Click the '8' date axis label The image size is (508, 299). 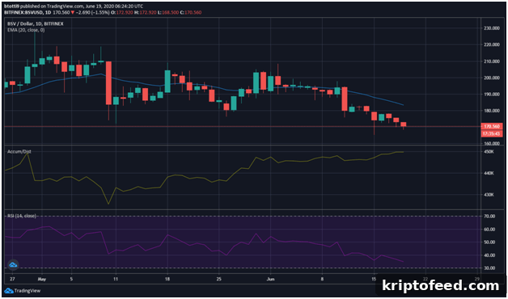[x=323, y=279]
